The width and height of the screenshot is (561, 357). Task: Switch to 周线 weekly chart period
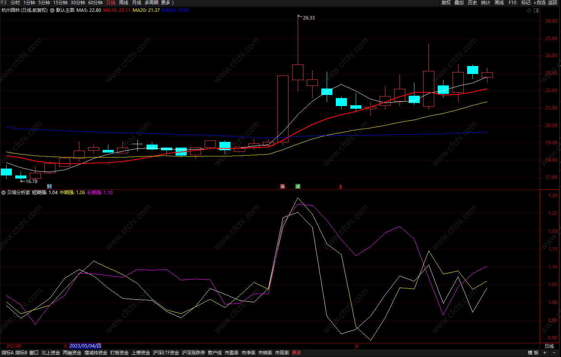[x=124, y=3]
